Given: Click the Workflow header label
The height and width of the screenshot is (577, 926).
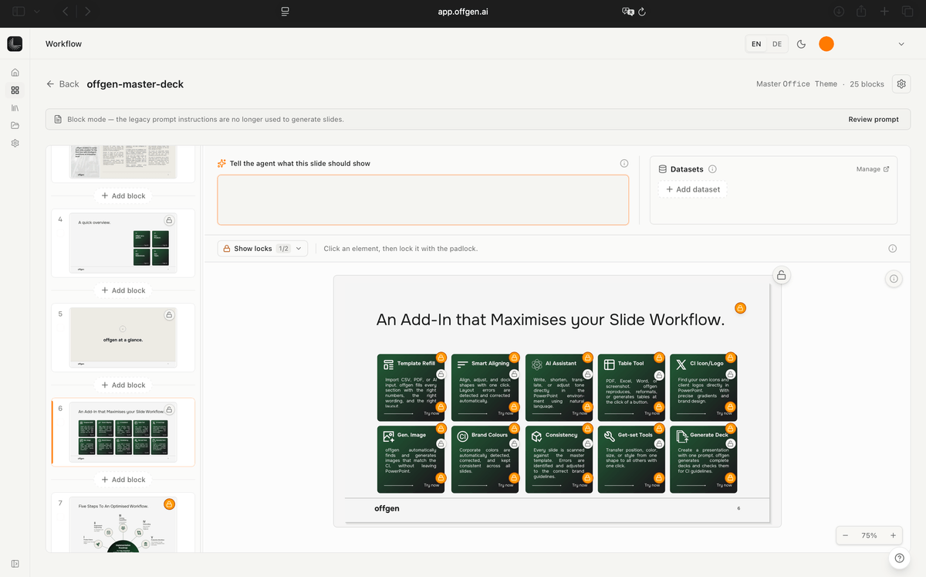Looking at the screenshot, I should (x=63, y=44).
